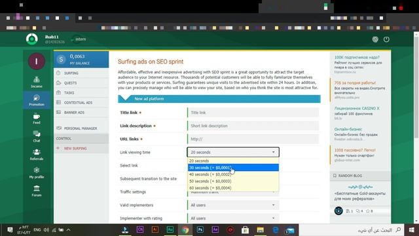
Task: Click the blog author avatar
Action: (338, 211)
